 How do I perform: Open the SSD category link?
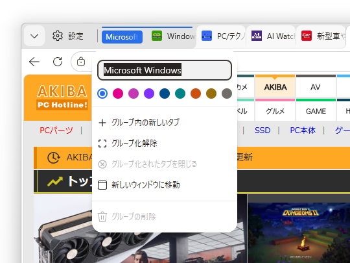point(262,130)
